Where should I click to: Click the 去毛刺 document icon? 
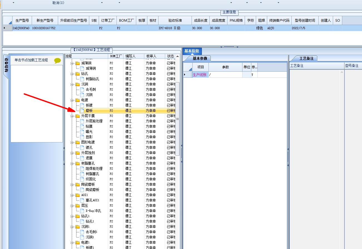click(x=82, y=90)
